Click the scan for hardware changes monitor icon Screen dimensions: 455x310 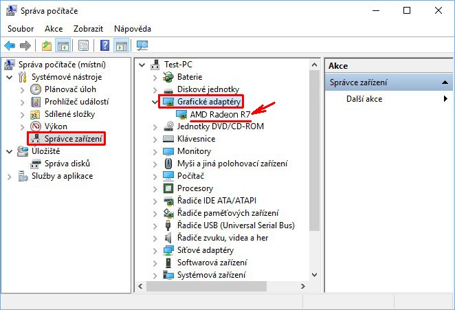point(142,45)
